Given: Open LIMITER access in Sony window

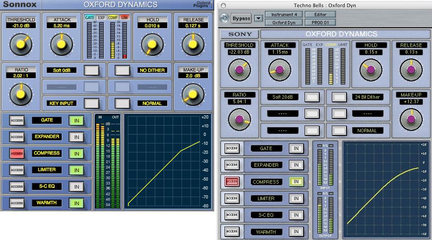Looking at the screenshot, I should [232, 198].
